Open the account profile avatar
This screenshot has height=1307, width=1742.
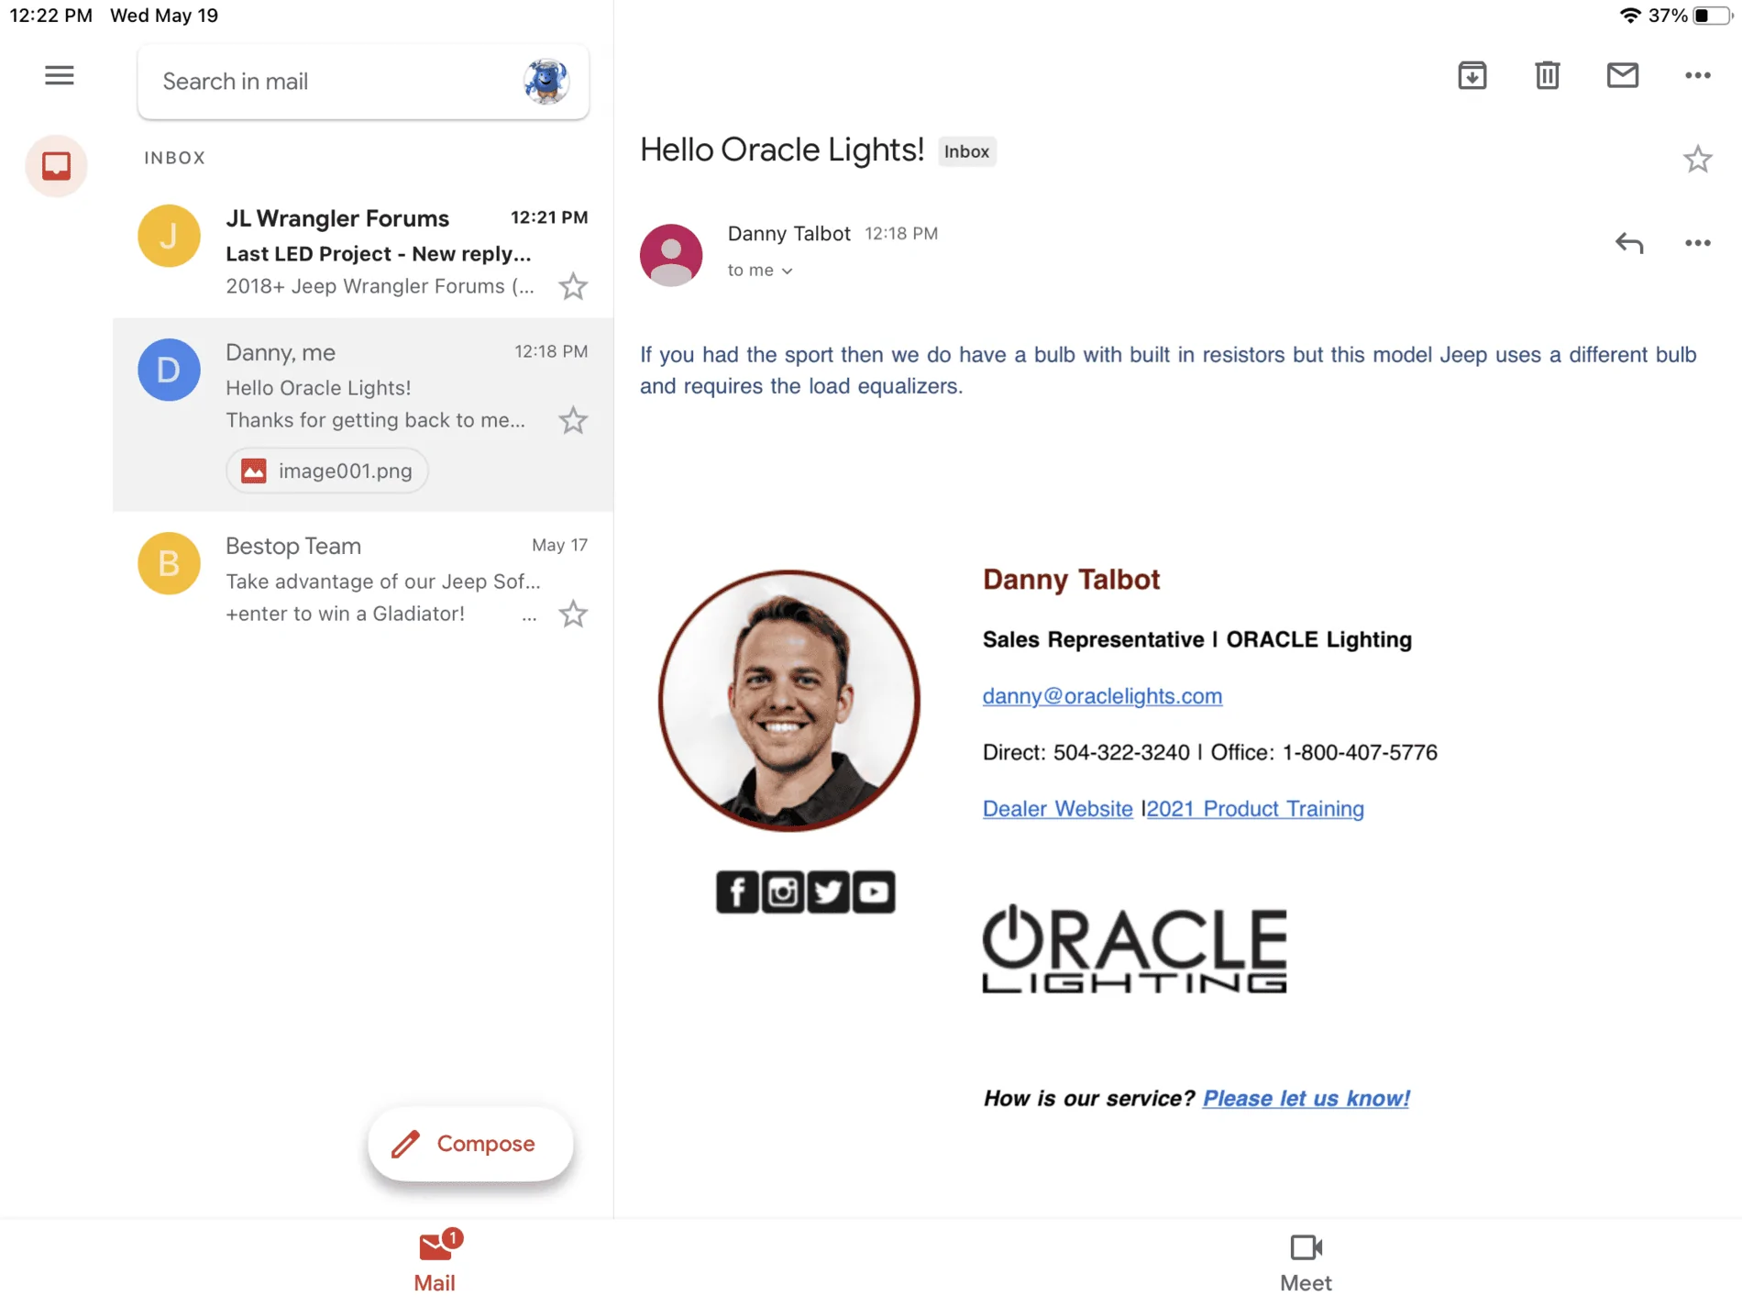546,81
